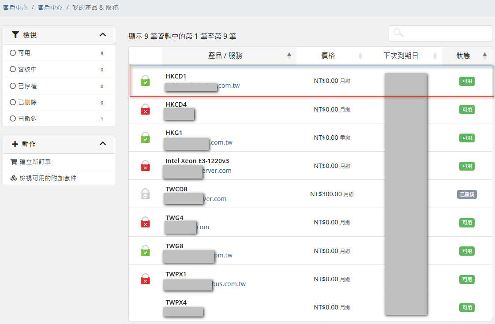The width and height of the screenshot is (495, 324).
Task: Click the red lock icon beside HKCD4
Action: tap(145, 109)
